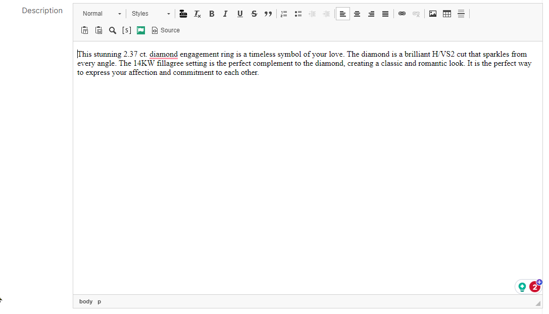Click the 'p' element path item
The image size is (549, 314).
[x=99, y=301]
